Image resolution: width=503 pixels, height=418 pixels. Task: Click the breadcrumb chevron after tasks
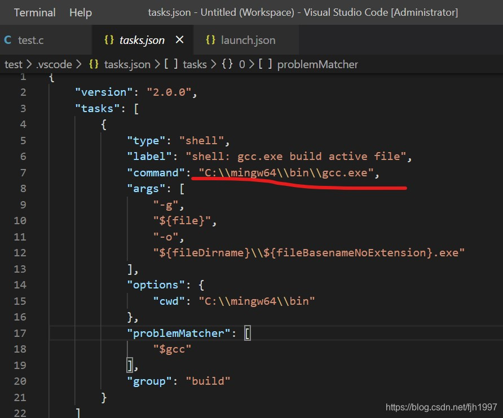point(214,64)
